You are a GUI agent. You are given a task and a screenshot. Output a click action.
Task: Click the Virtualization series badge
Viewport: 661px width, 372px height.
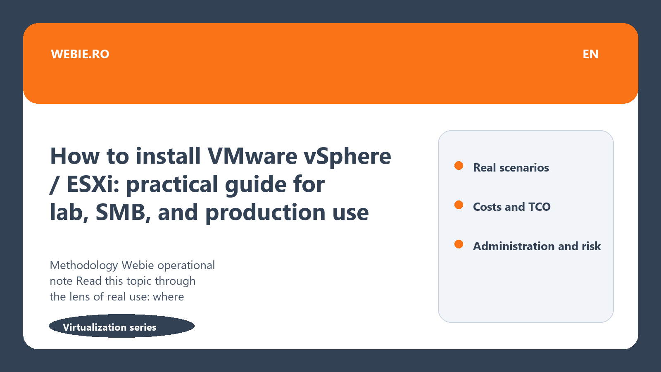(121, 326)
